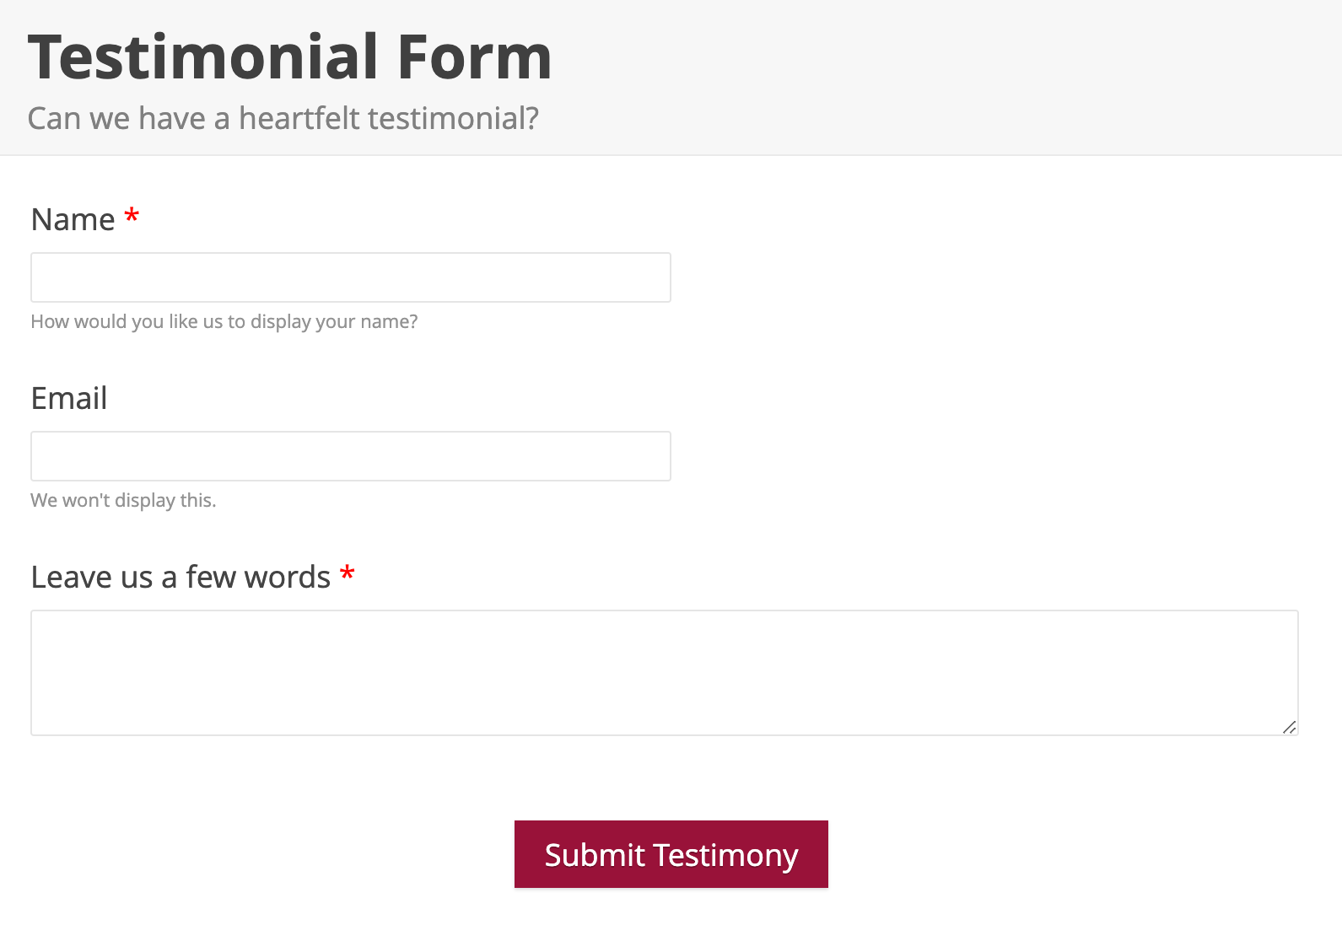Select the 'Email' field label

point(69,398)
